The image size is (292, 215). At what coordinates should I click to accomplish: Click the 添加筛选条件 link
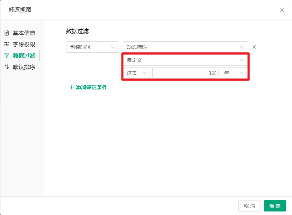[x=91, y=87]
